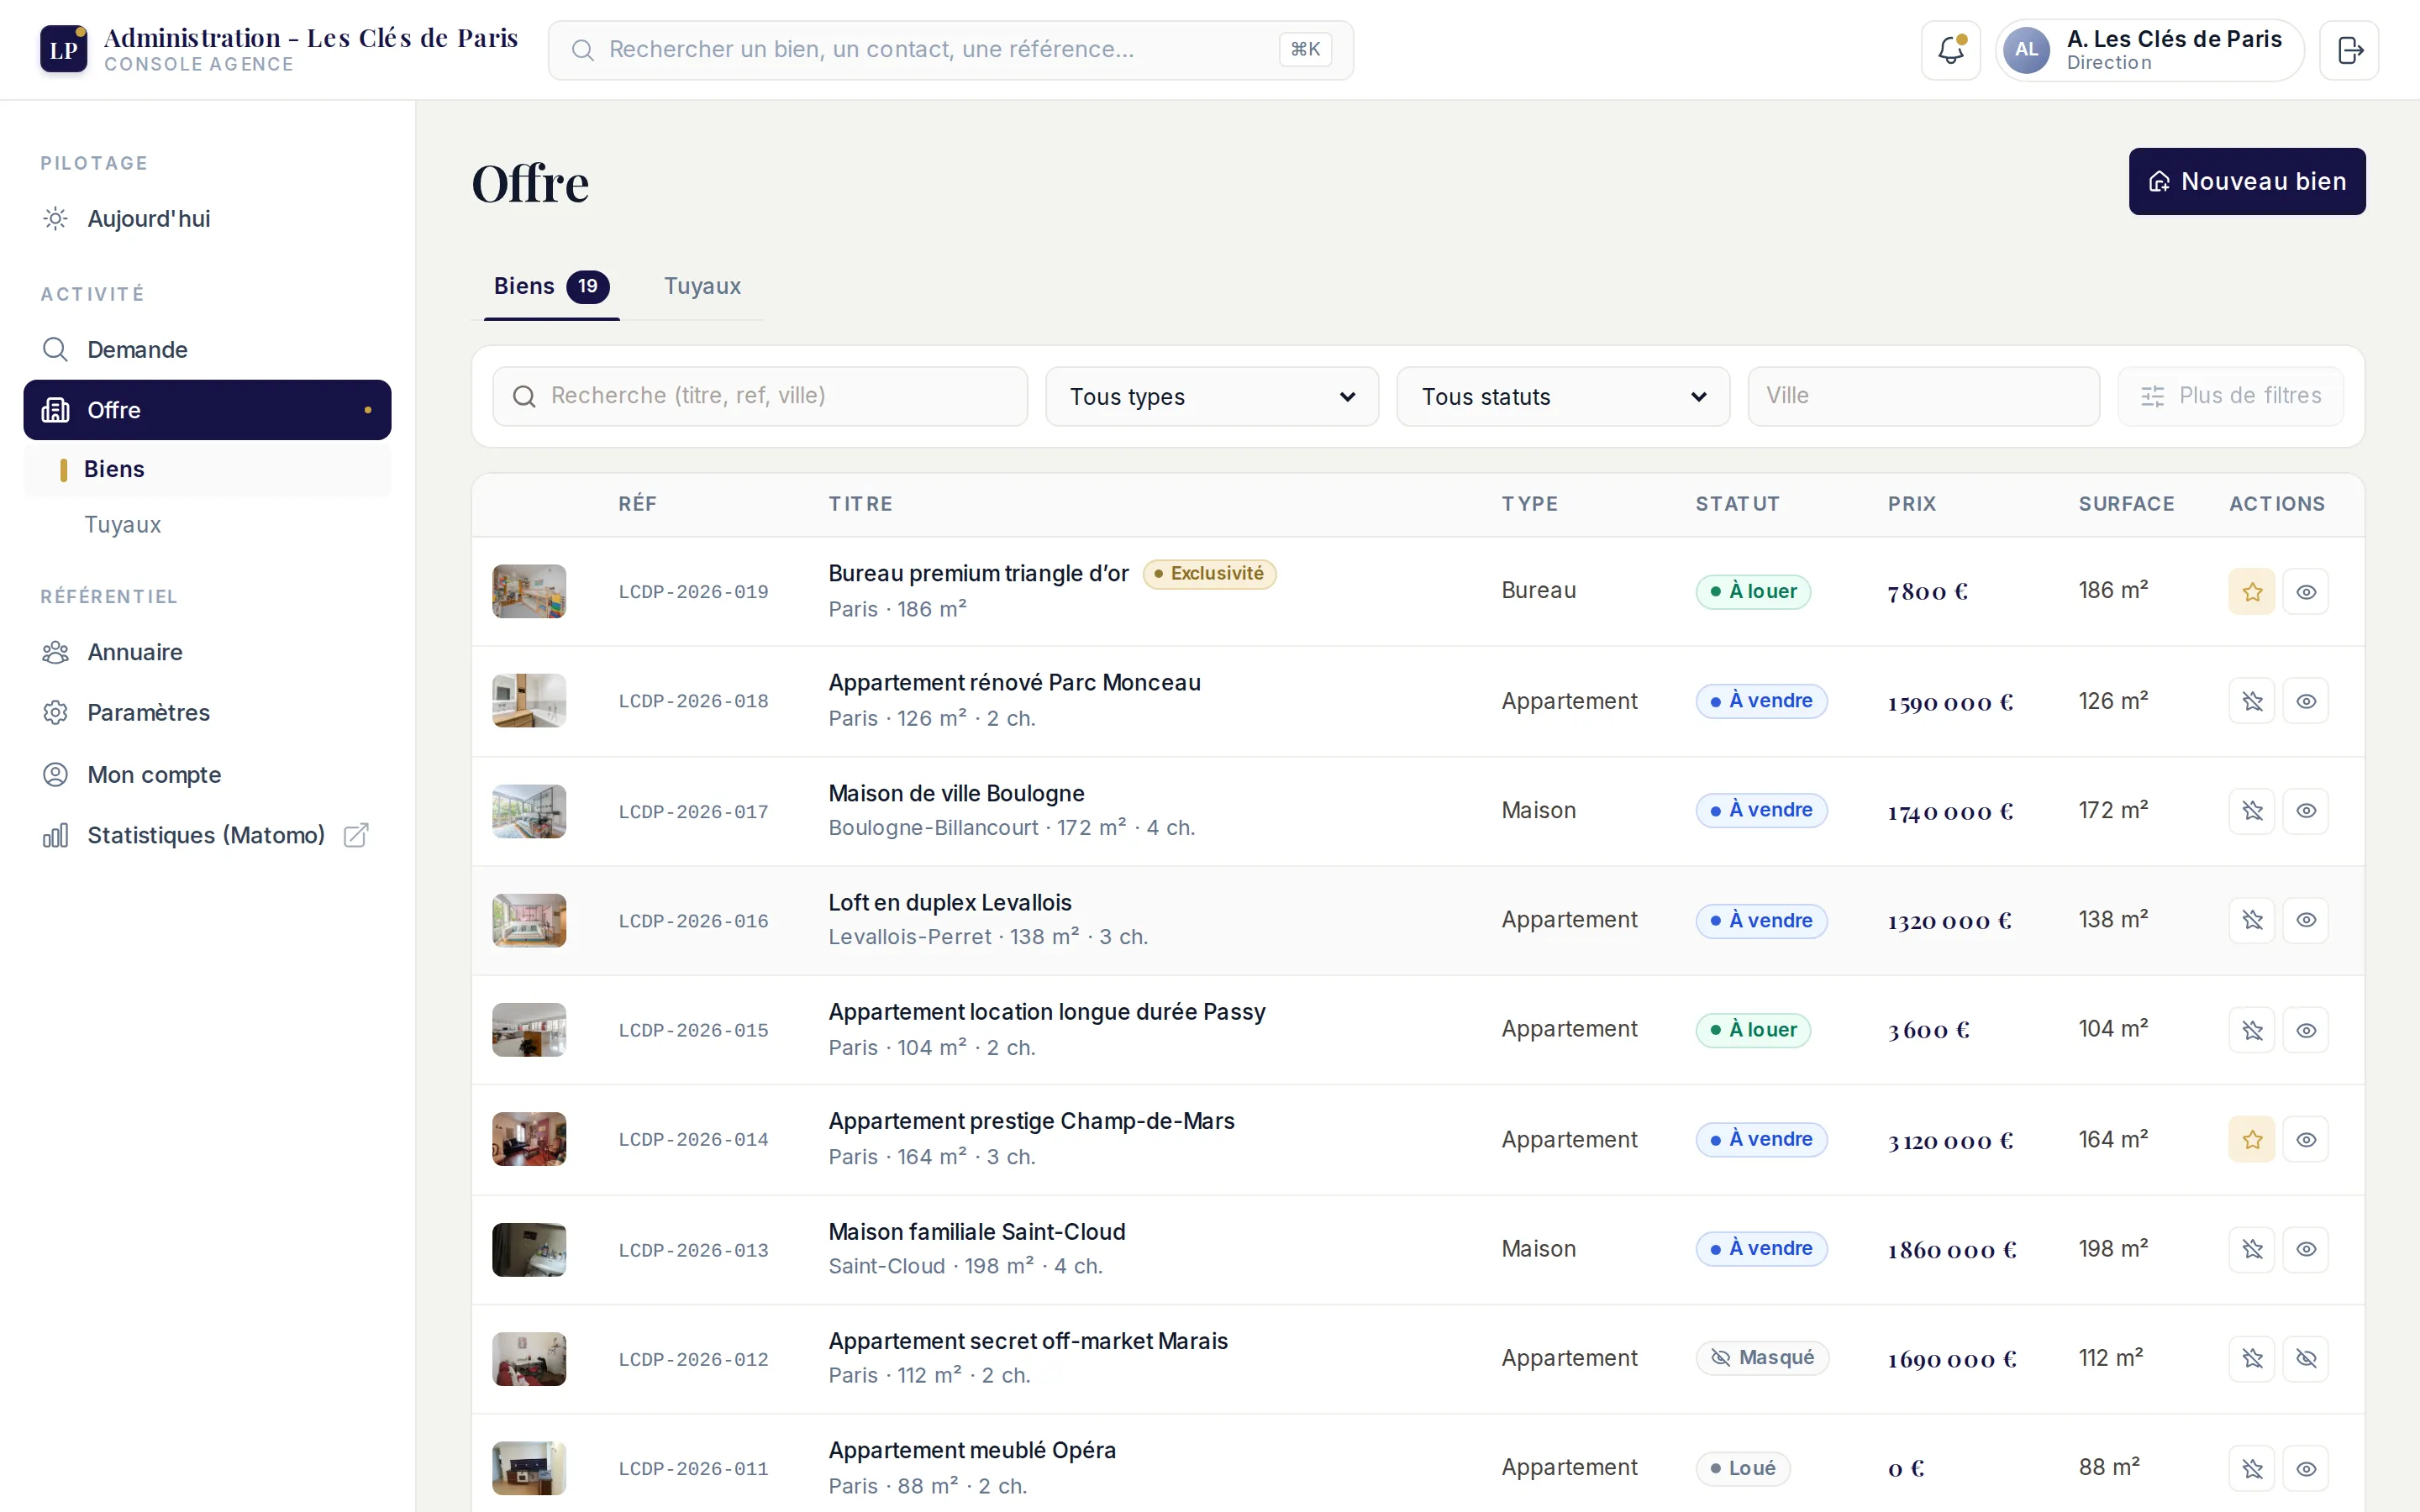The width and height of the screenshot is (2420, 1512).
Task: Click the ⌘K shortcut hint
Action: (1305, 49)
